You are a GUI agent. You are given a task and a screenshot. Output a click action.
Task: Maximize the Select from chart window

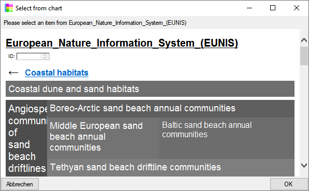coord(273,8)
